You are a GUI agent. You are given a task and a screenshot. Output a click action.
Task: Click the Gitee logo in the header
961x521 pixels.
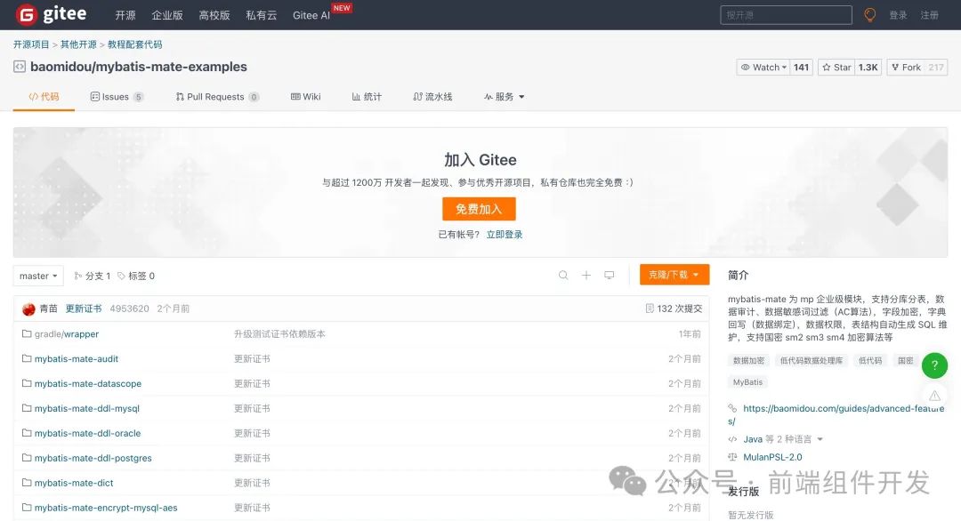(52, 14)
